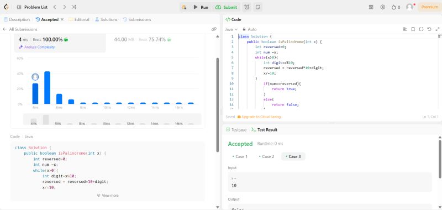Open the settings gear icon
The image size is (442, 210).
point(382,7)
